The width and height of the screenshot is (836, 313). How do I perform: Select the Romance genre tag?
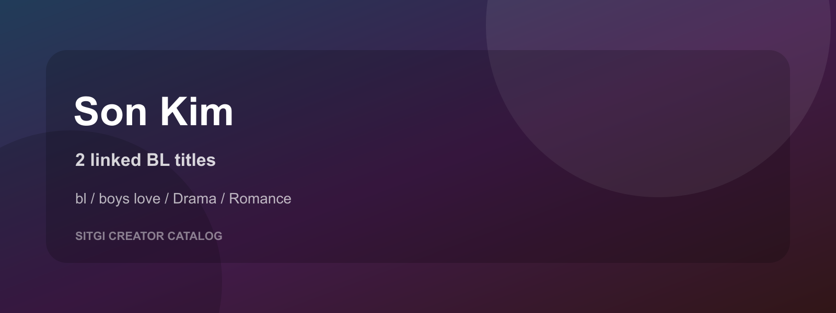(260, 198)
